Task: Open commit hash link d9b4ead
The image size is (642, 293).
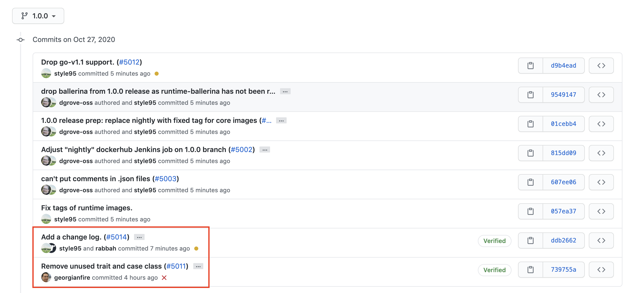Action: click(x=563, y=66)
